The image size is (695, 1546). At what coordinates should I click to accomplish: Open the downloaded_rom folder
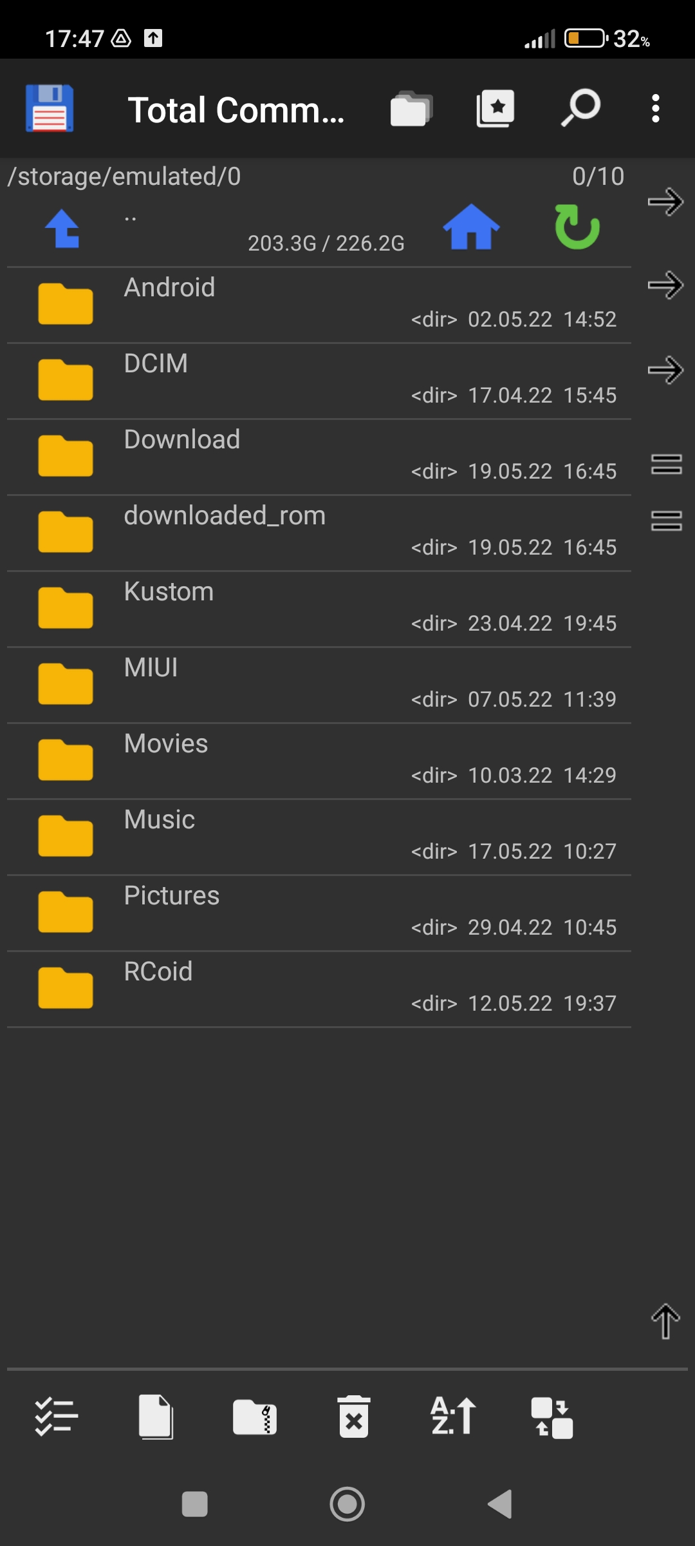(x=319, y=533)
